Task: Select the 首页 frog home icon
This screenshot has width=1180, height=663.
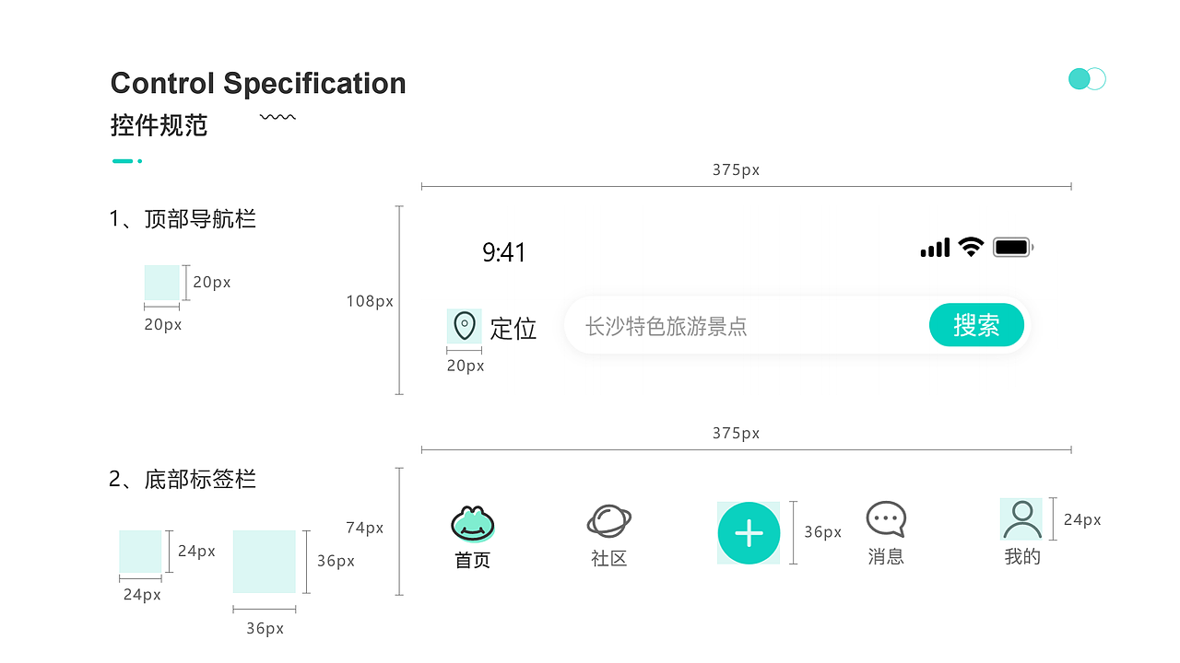Action: coord(474,522)
